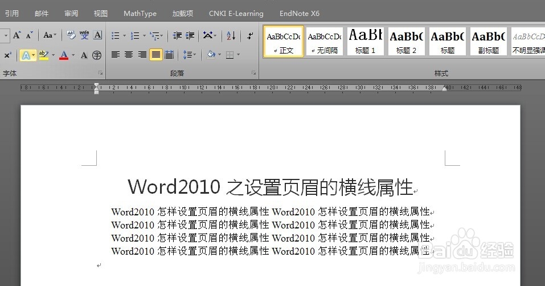
Task: Expand the borders dropdown arrow
Action: pos(238,55)
